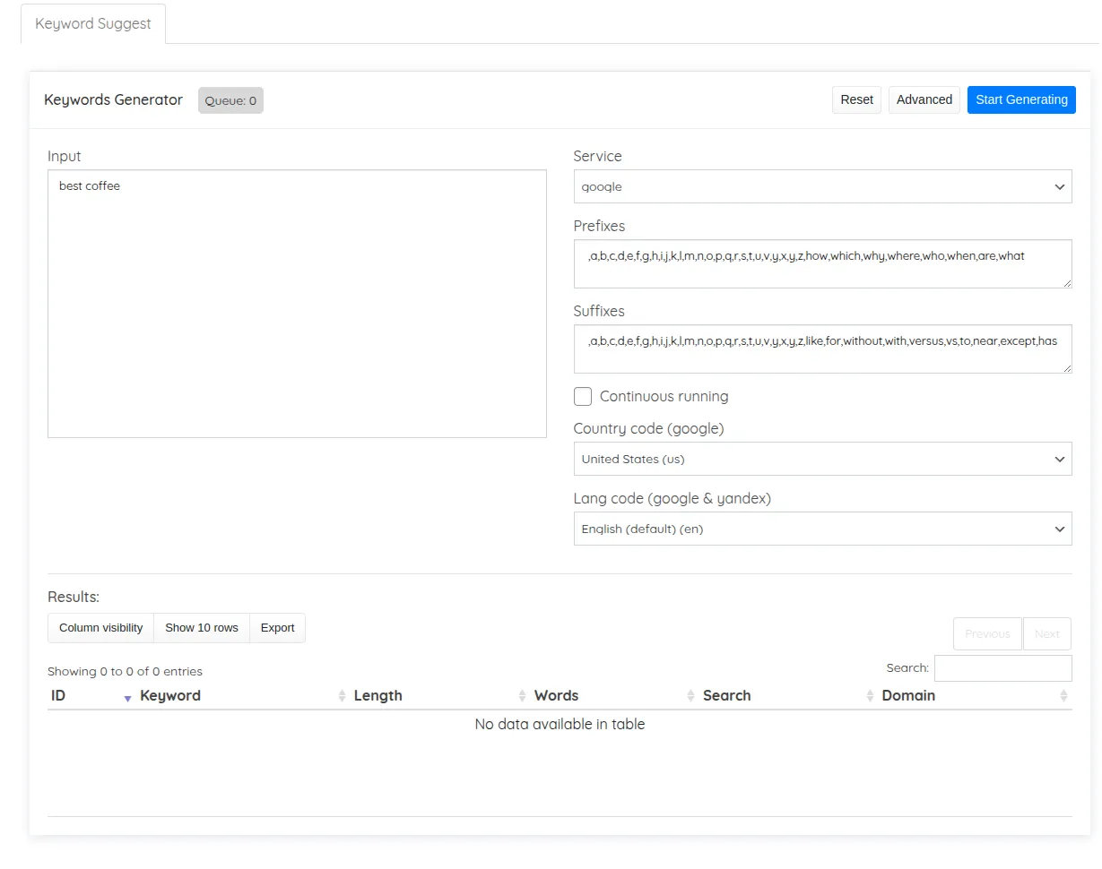Open the Lang code dropdown
This screenshot has width=1102, height=869.
coord(821,529)
